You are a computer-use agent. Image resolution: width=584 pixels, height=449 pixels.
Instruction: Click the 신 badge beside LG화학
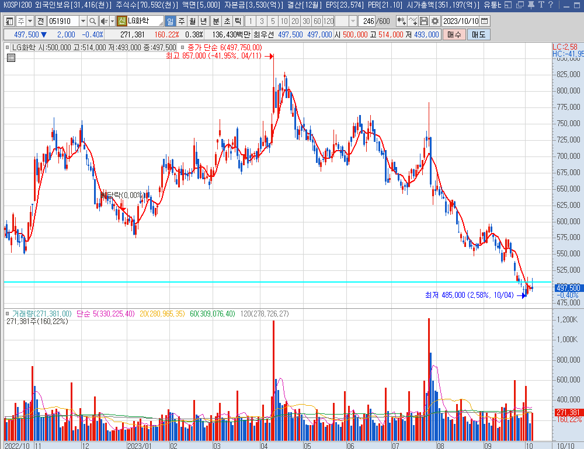(122, 21)
